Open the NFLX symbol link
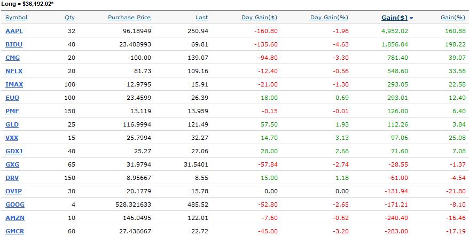This screenshot has width=469, height=236. coord(14,71)
